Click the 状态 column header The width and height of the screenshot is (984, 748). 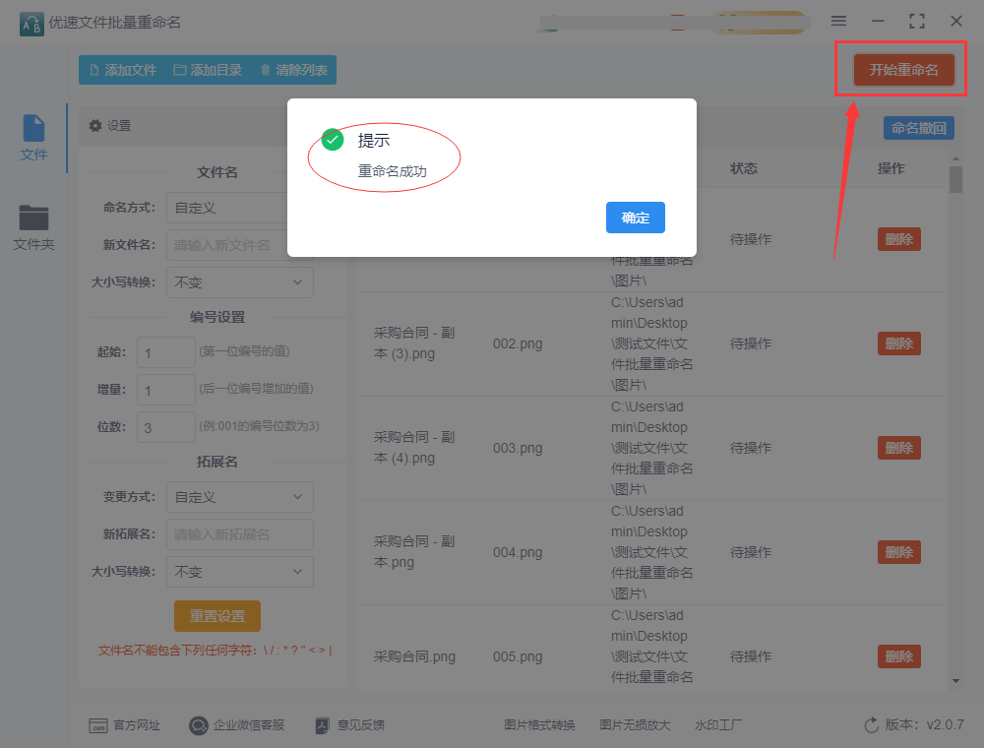coord(744,168)
